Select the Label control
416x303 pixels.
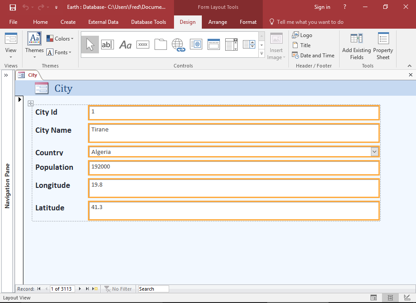[x=125, y=44]
